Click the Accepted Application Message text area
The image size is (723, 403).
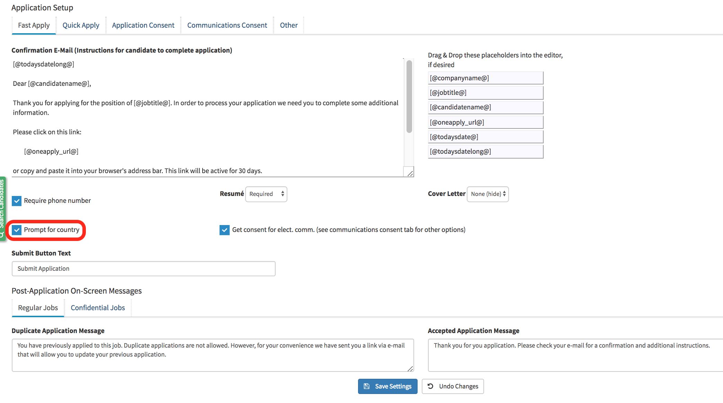click(x=575, y=355)
